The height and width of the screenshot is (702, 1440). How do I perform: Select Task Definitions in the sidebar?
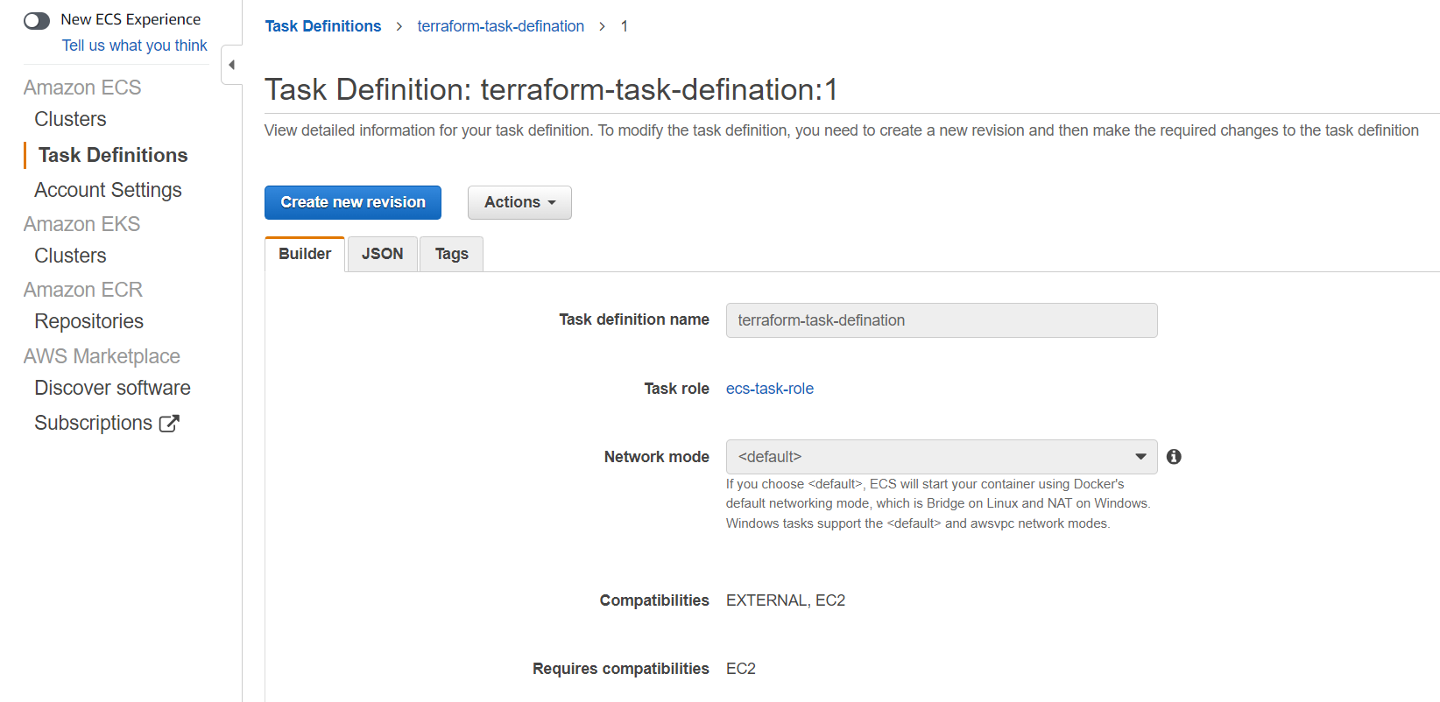tap(113, 155)
